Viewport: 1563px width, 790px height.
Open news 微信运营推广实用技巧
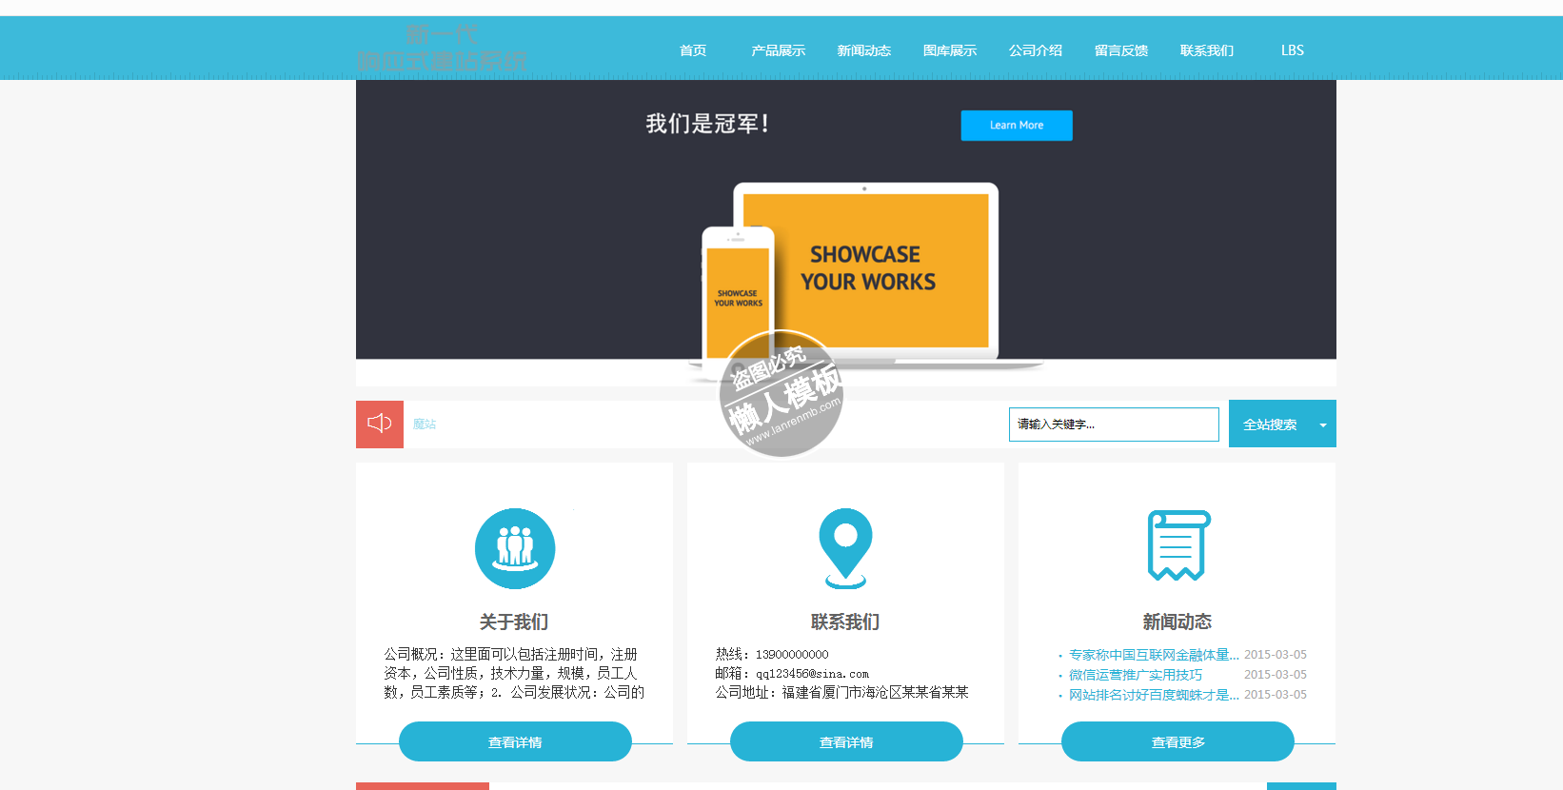1136,675
